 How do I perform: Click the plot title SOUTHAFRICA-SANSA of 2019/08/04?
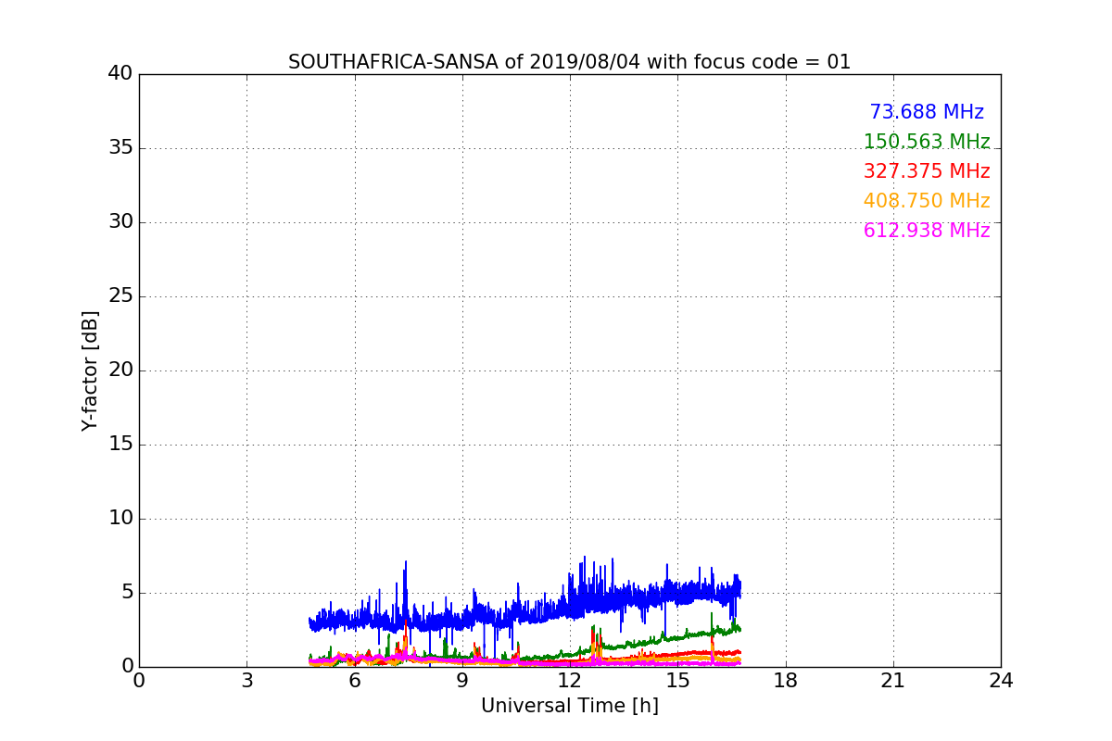[x=569, y=62]
